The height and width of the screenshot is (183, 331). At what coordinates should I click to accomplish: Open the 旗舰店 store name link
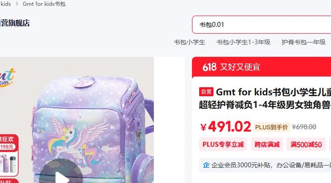(15, 23)
